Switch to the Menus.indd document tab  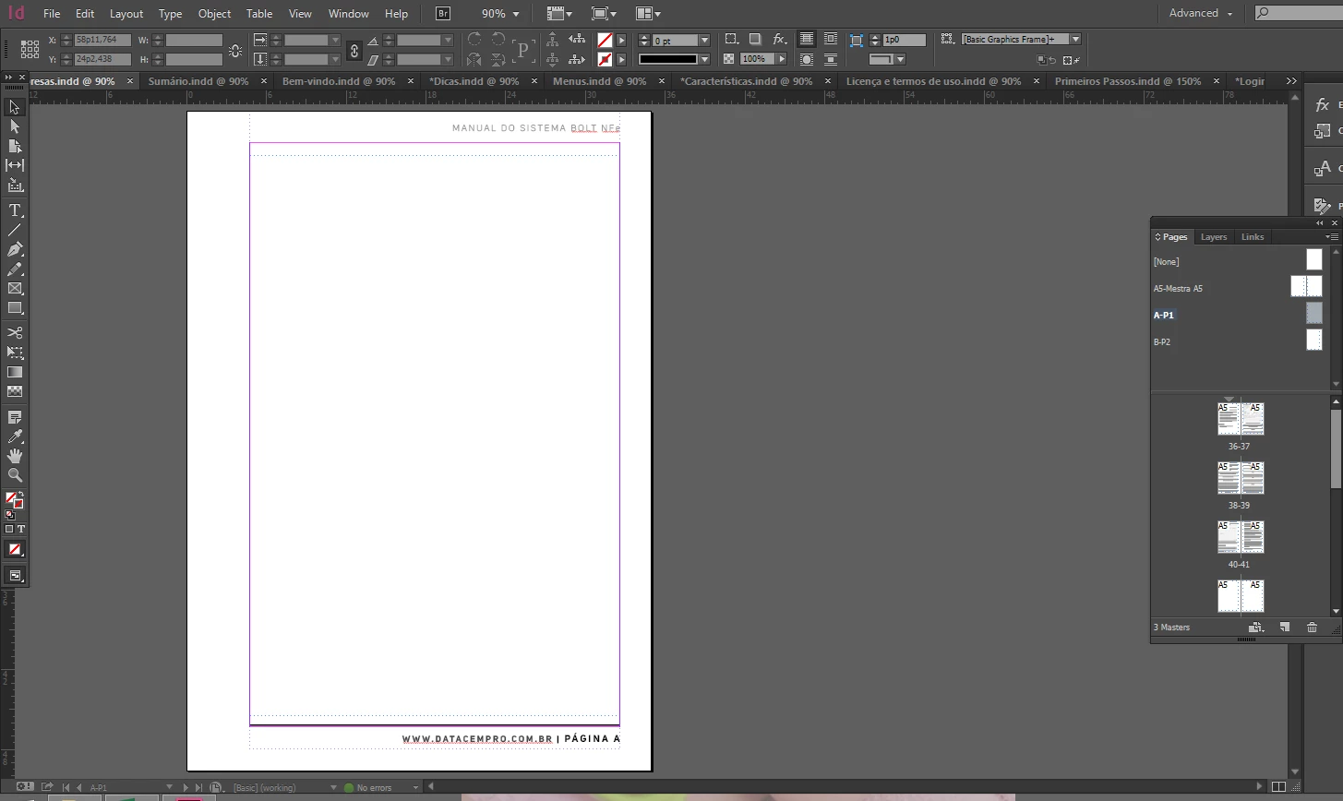pyautogui.click(x=600, y=81)
